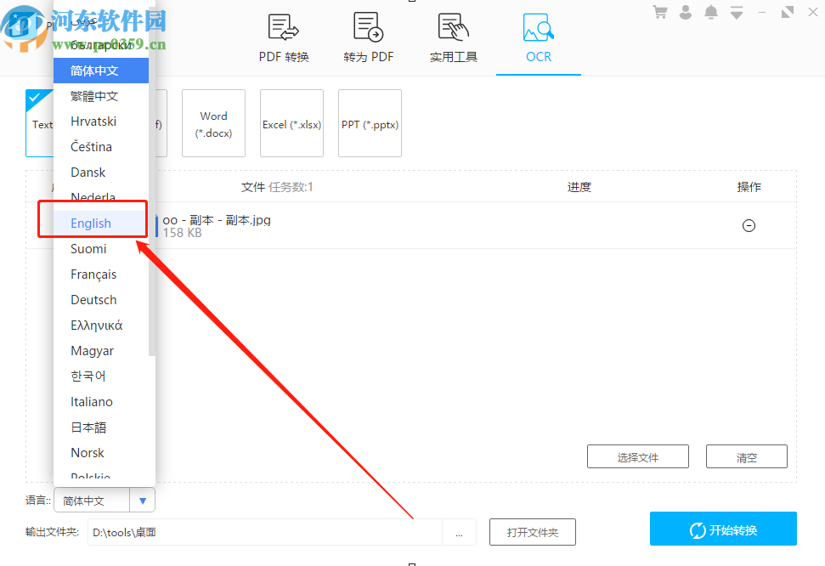Choose Word (*.docx) as output format
The height and width of the screenshot is (566, 825).
(x=213, y=123)
